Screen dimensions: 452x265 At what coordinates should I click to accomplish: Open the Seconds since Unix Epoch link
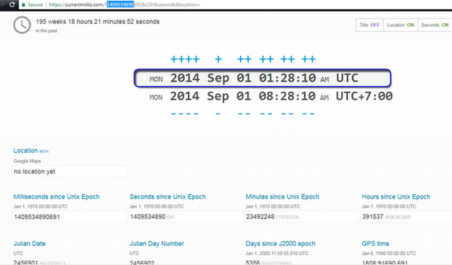pyautogui.click(x=167, y=196)
